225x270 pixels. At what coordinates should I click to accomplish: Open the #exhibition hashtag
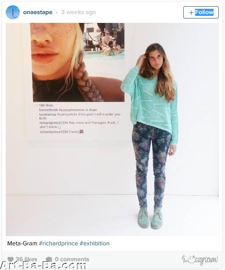[x=95, y=243]
